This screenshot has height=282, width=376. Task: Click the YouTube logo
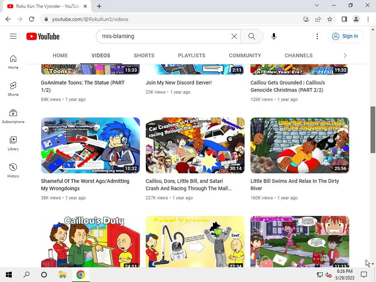click(x=43, y=36)
